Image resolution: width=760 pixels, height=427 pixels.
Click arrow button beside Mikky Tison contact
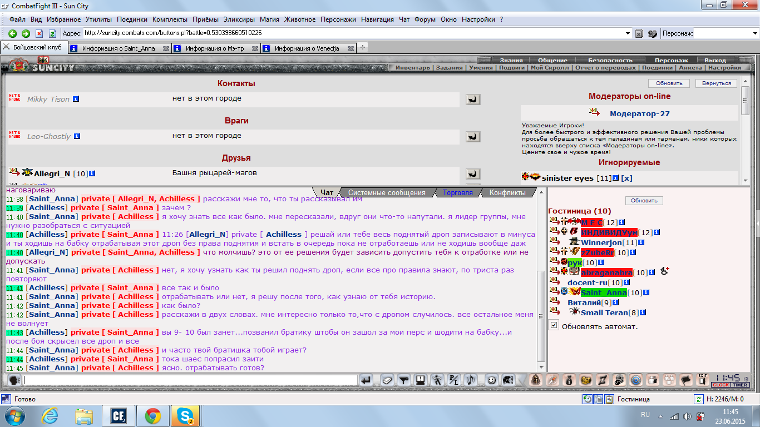pos(472,100)
